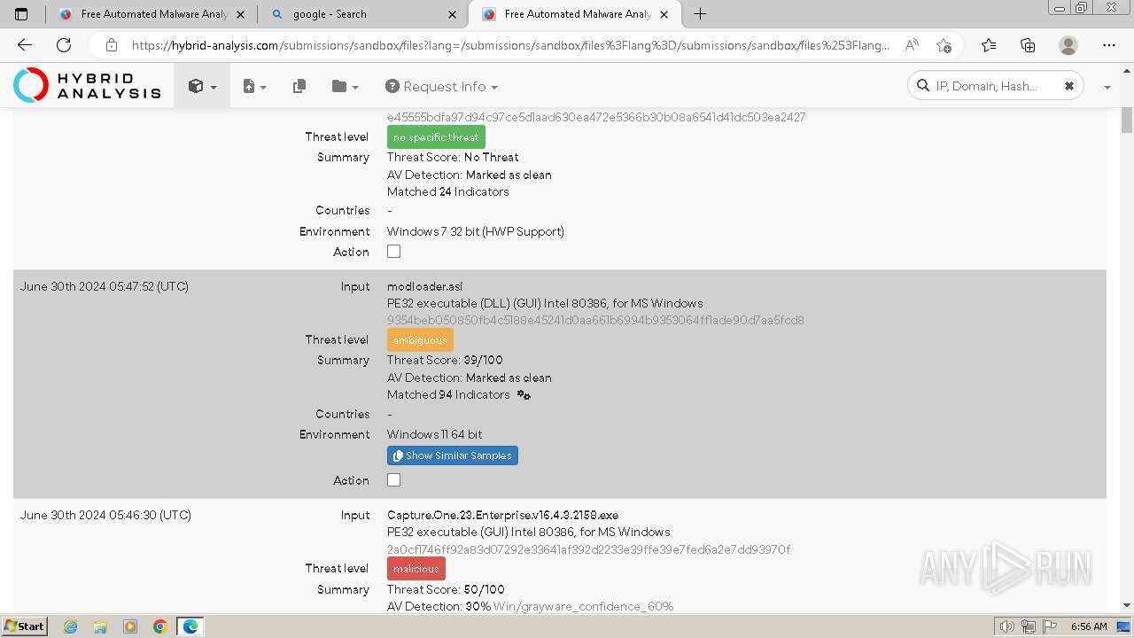Open the Favorites list
The width and height of the screenshot is (1134, 638).
tap(989, 45)
